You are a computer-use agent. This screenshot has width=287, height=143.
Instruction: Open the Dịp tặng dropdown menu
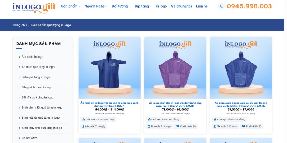tap(143, 6)
